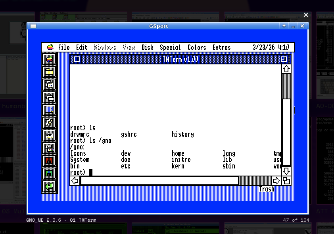The width and height of the screenshot is (334, 234).
Task: Click 'drwmrc' in terminal output
Action: pyautogui.click(x=80, y=134)
